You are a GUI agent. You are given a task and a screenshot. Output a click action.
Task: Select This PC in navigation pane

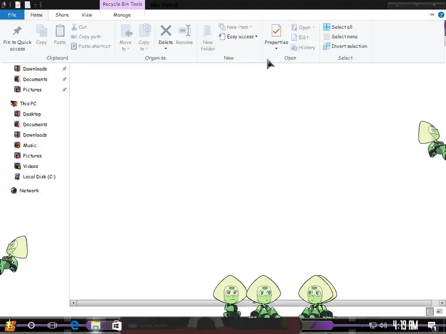[28, 104]
